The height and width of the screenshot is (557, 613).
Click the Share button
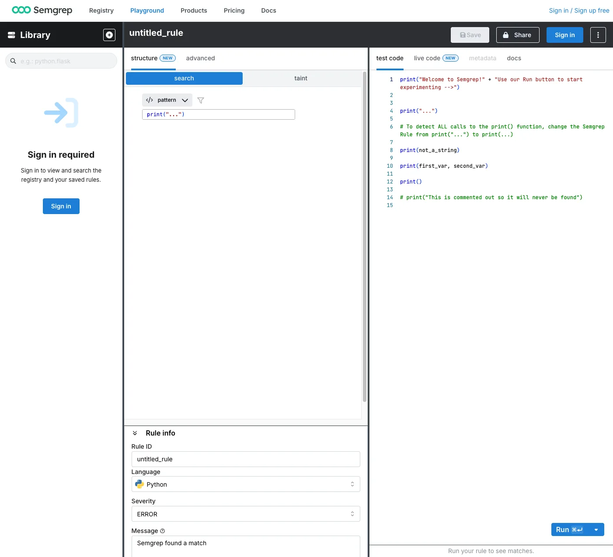[x=518, y=35]
